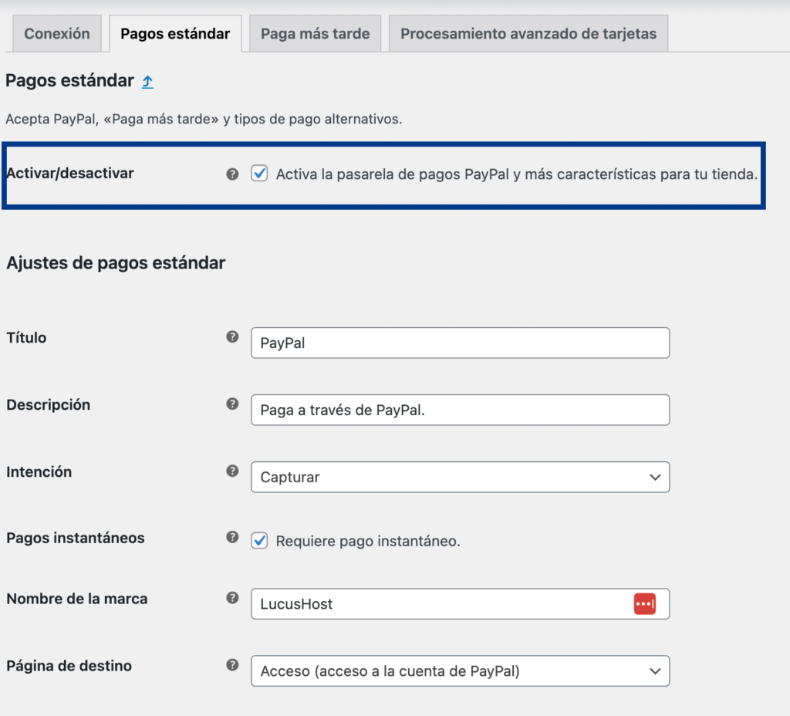Open the Capturar selection menu

pyautogui.click(x=460, y=477)
